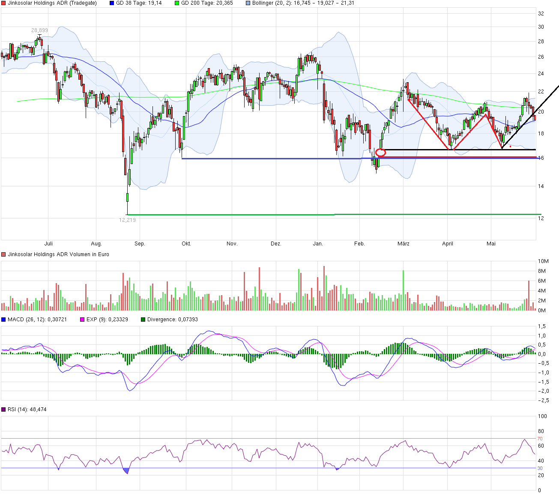This screenshot has width=559, height=496.
Task: Click the -2,5 MACD axis value
Action: [543, 400]
